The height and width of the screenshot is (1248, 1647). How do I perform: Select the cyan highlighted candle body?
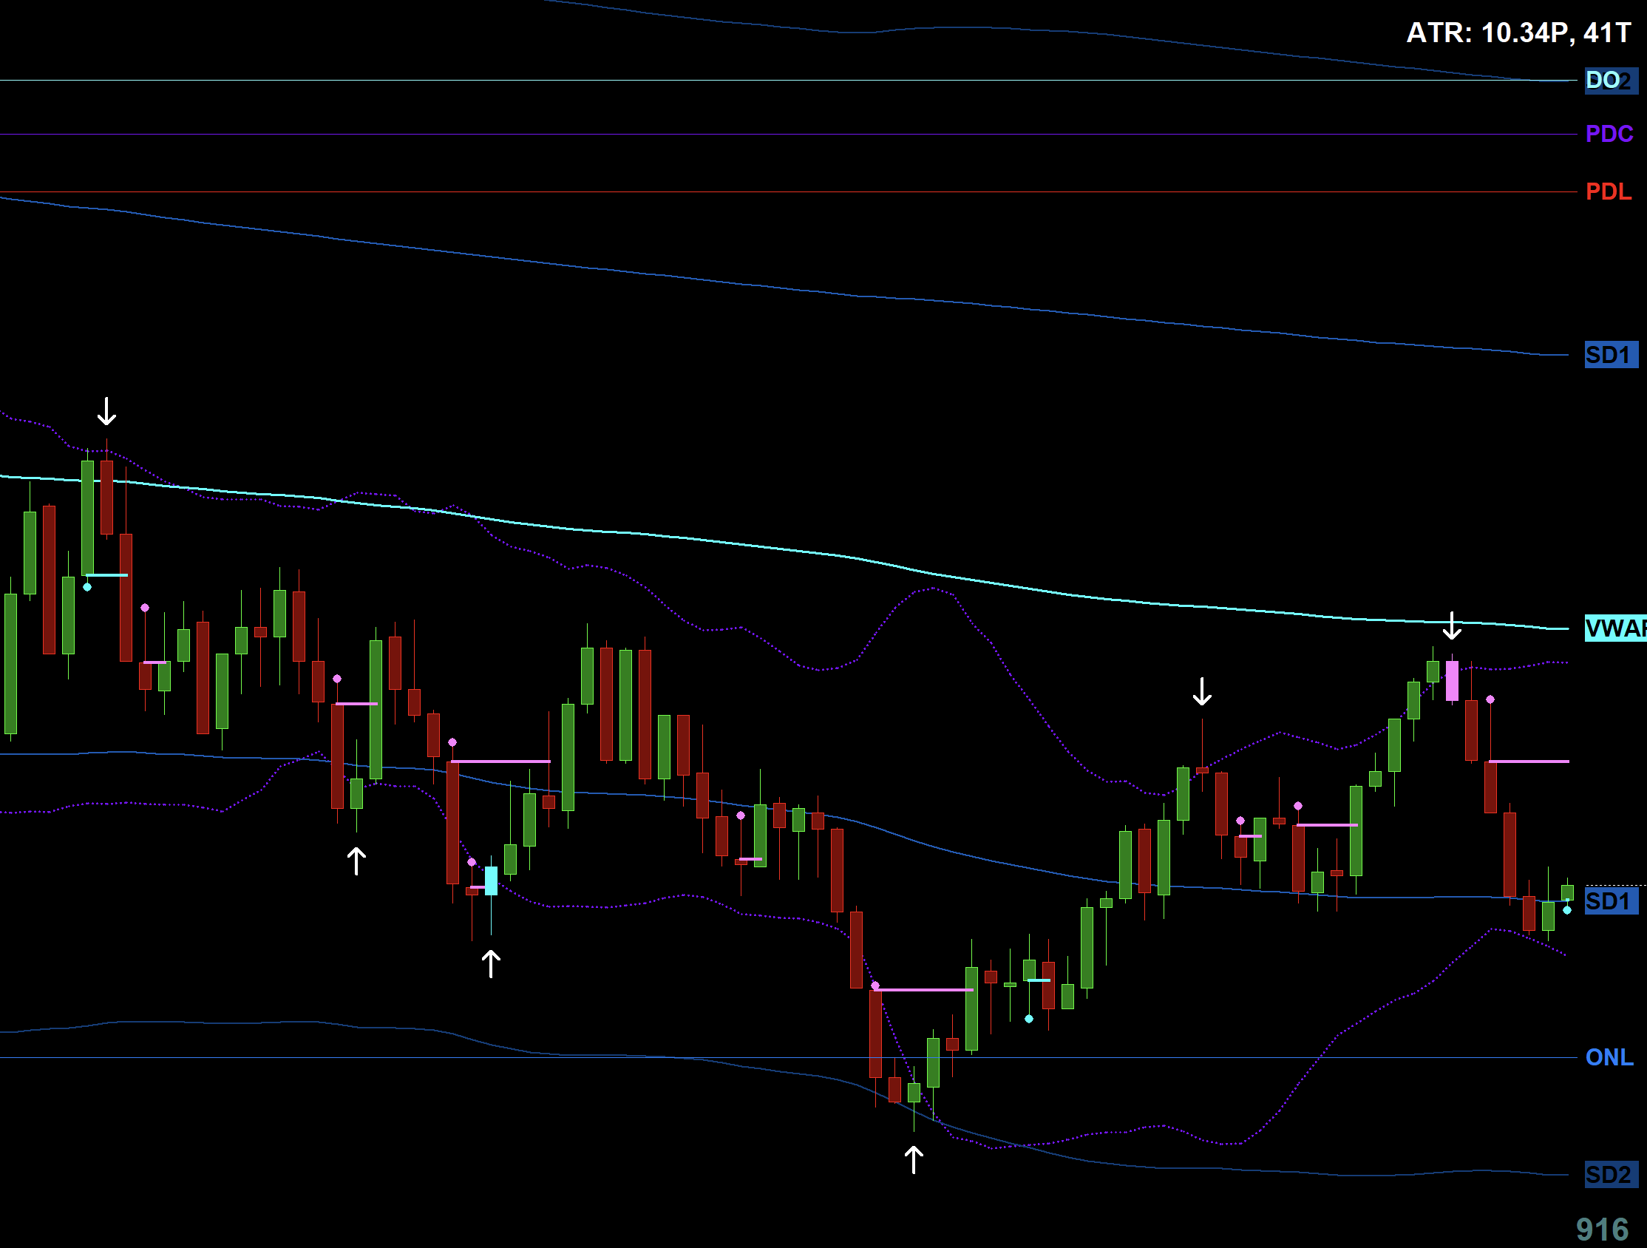pyautogui.click(x=492, y=881)
